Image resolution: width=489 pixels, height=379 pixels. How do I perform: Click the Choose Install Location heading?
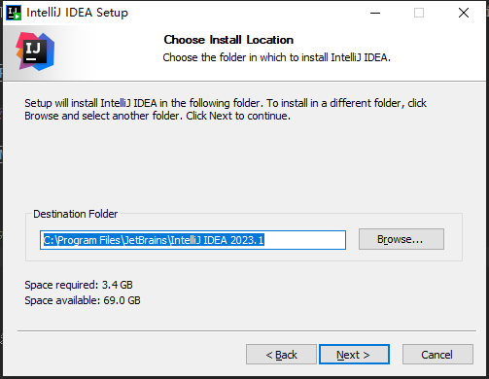(228, 40)
